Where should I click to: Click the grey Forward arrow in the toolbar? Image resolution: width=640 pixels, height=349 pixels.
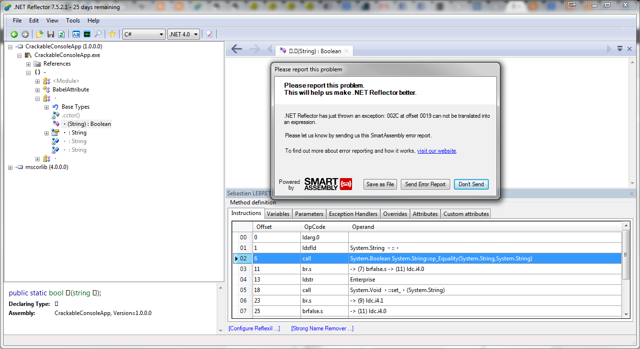pyautogui.click(x=25, y=34)
